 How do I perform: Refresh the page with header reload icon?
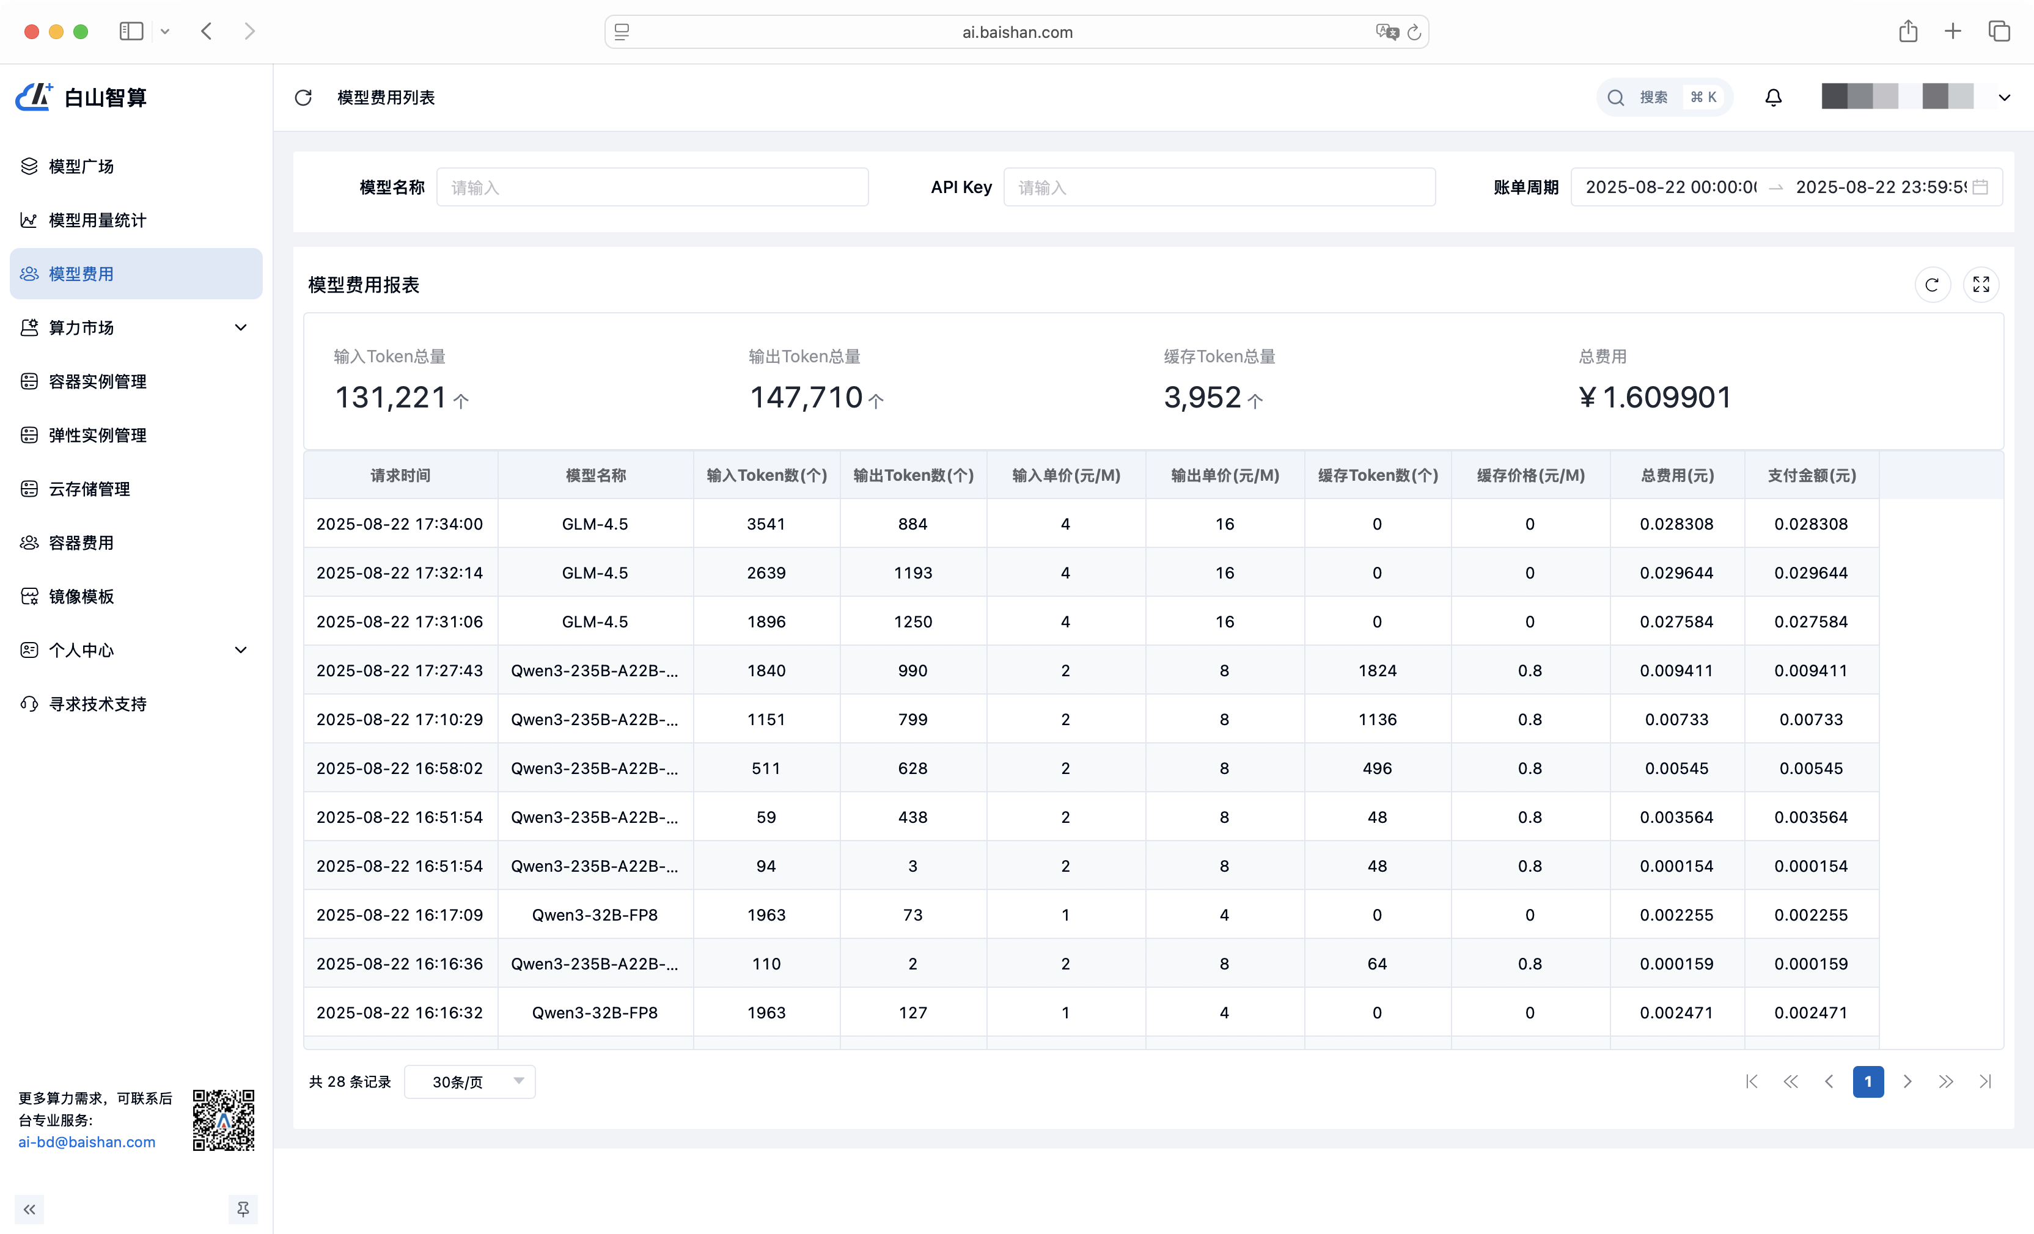(x=303, y=97)
